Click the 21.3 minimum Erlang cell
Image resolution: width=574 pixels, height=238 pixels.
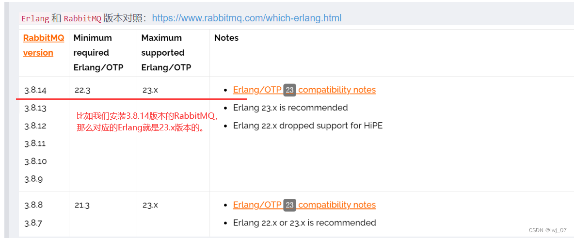[x=82, y=205]
